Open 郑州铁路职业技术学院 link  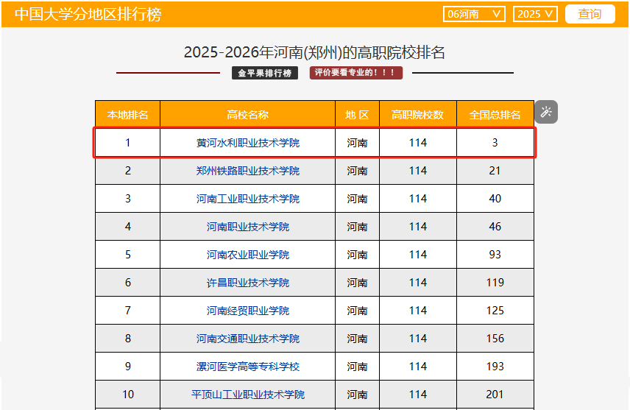[x=248, y=171]
